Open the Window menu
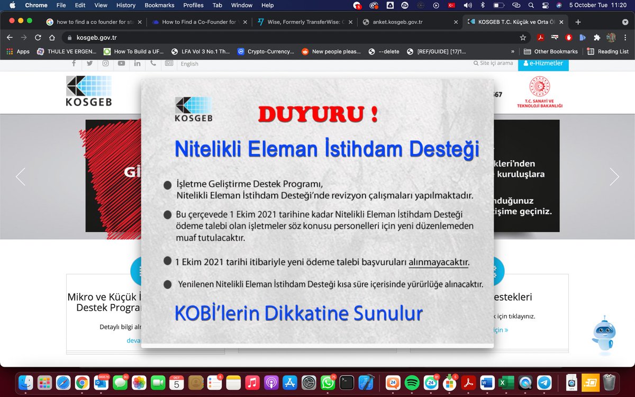 click(x=242, y=5)
